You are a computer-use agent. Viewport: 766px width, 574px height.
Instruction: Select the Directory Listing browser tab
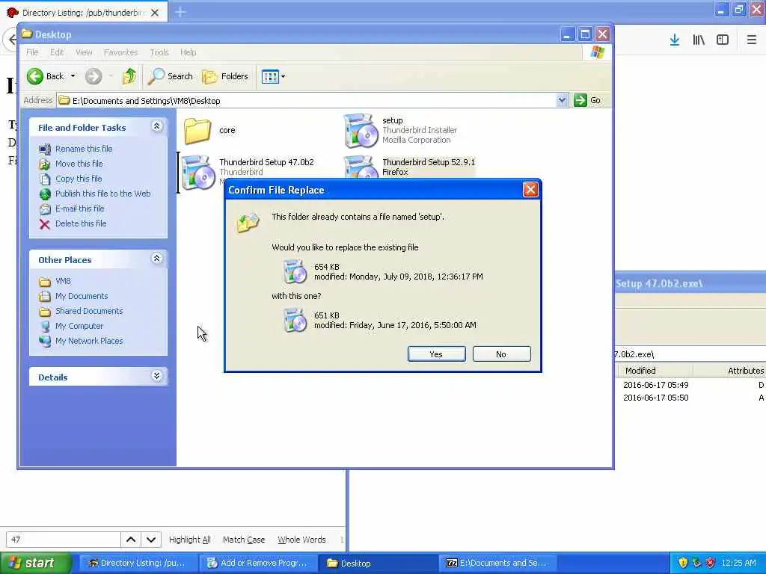click(x=84, y=13)
